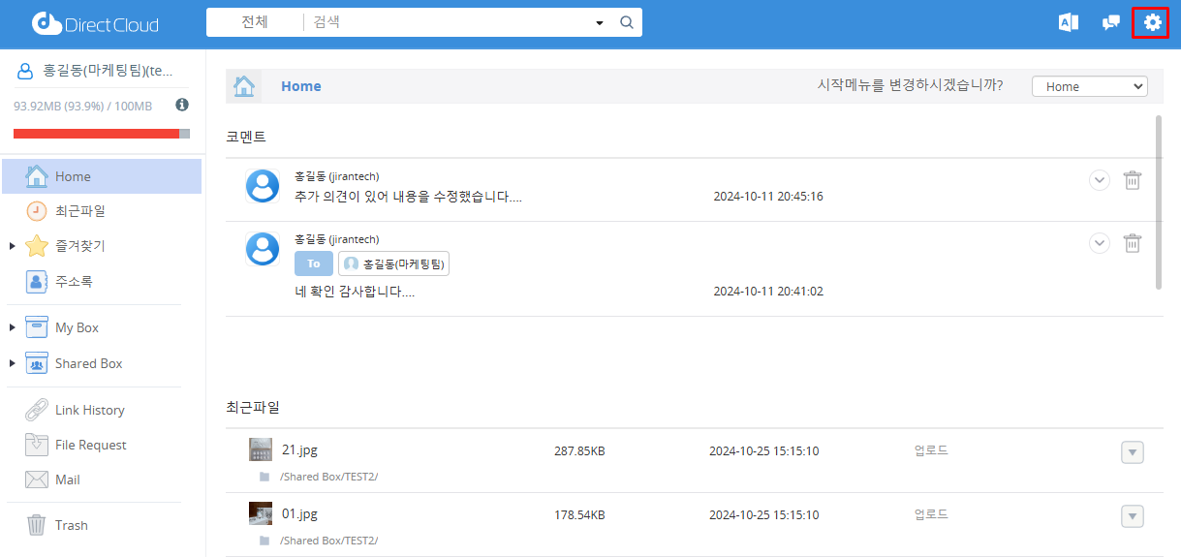Image resolution: width=1181 pixels, height=557 pixels.
Task: Open the start menu Home dropdown
Action: pyautogui.click(x=1090, y=86)
